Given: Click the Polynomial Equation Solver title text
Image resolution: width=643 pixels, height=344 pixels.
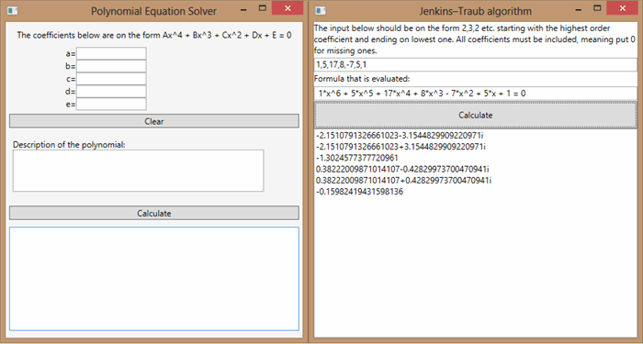Looking at the screenshot, I should click(x=153, y=11).
